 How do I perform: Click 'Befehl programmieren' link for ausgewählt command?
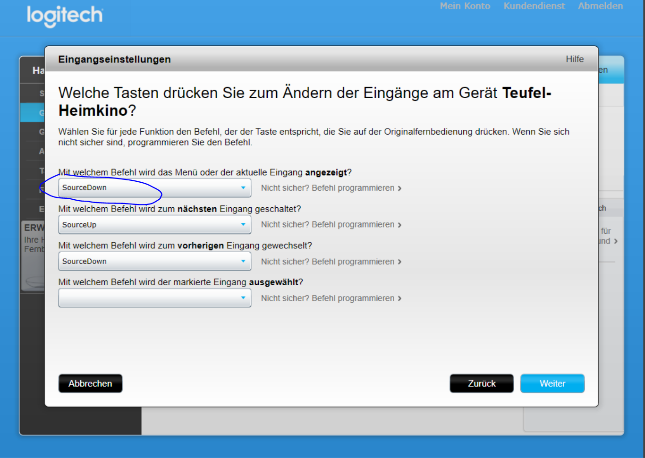coord(328,298)
